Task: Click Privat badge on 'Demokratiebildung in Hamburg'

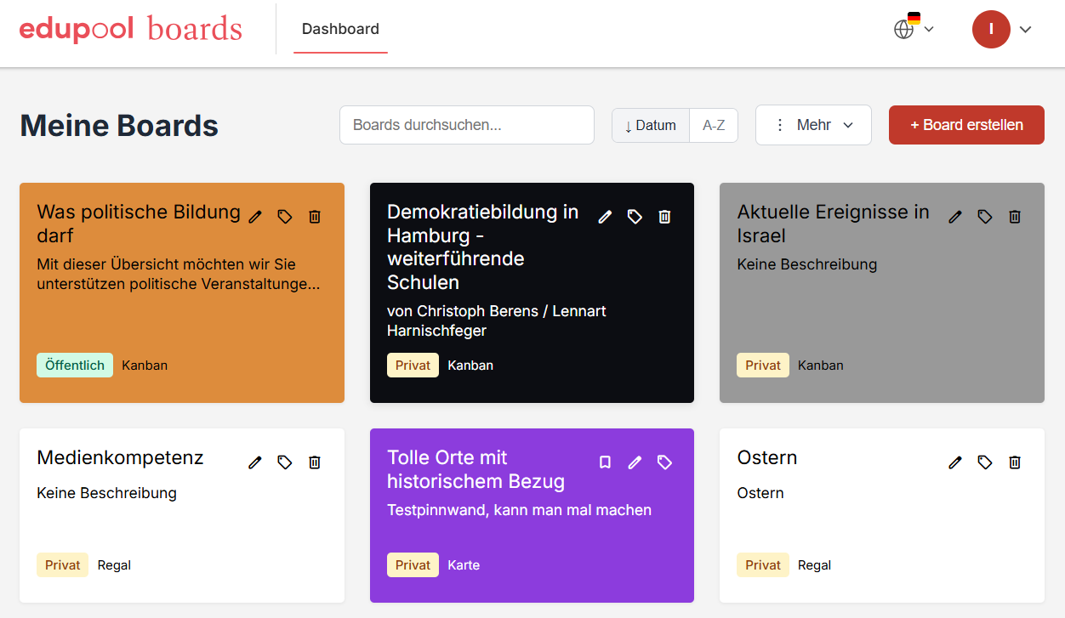Action: point(413,366)
